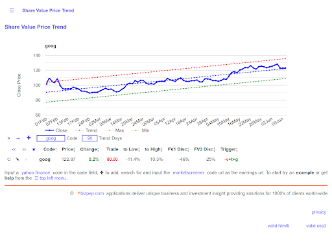
Task: Click the blue star in table header
Action: point(34,149)
